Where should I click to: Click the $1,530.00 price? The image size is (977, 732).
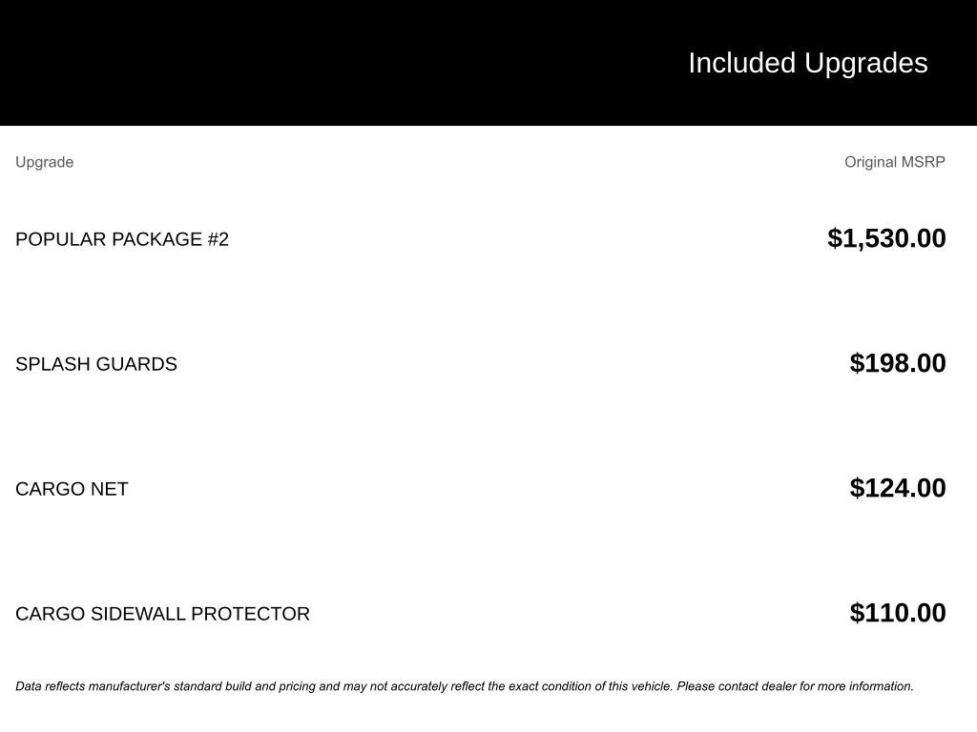886,238
